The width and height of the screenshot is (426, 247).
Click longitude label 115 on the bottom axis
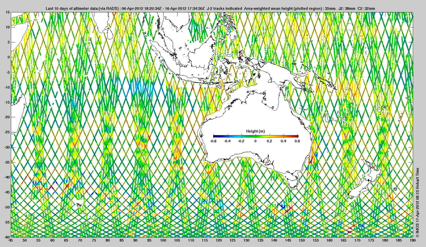point(205,240)
